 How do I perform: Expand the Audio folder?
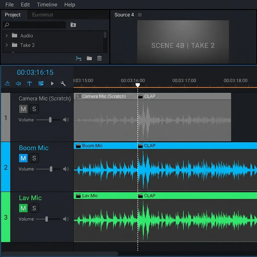click(7, 36)
